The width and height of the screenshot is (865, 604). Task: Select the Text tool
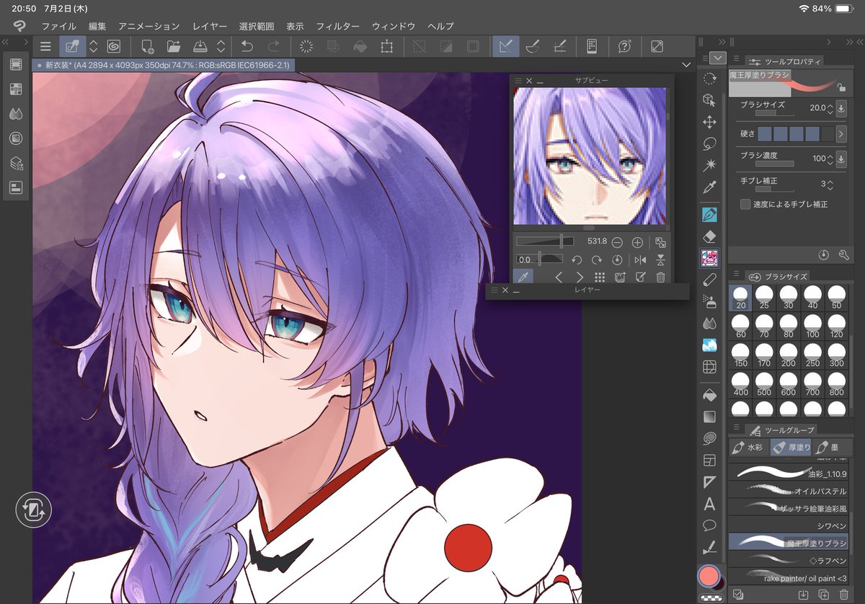point(709,504)
